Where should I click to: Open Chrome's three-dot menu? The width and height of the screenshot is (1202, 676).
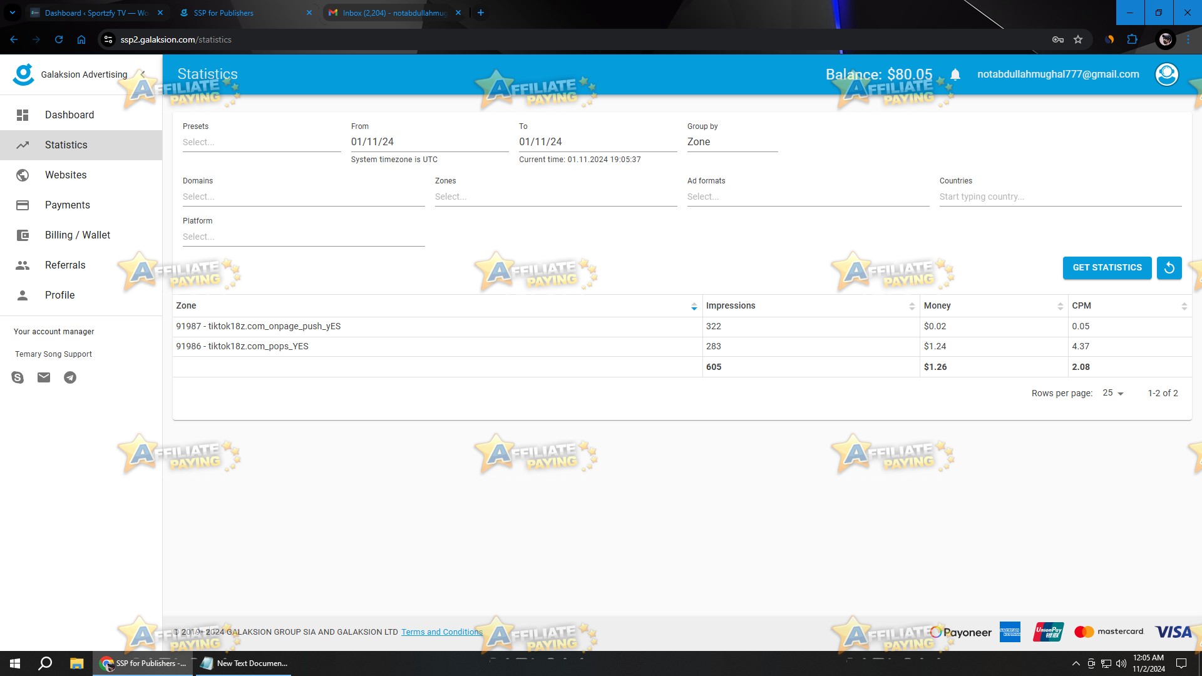click(x=1188, y=39)
